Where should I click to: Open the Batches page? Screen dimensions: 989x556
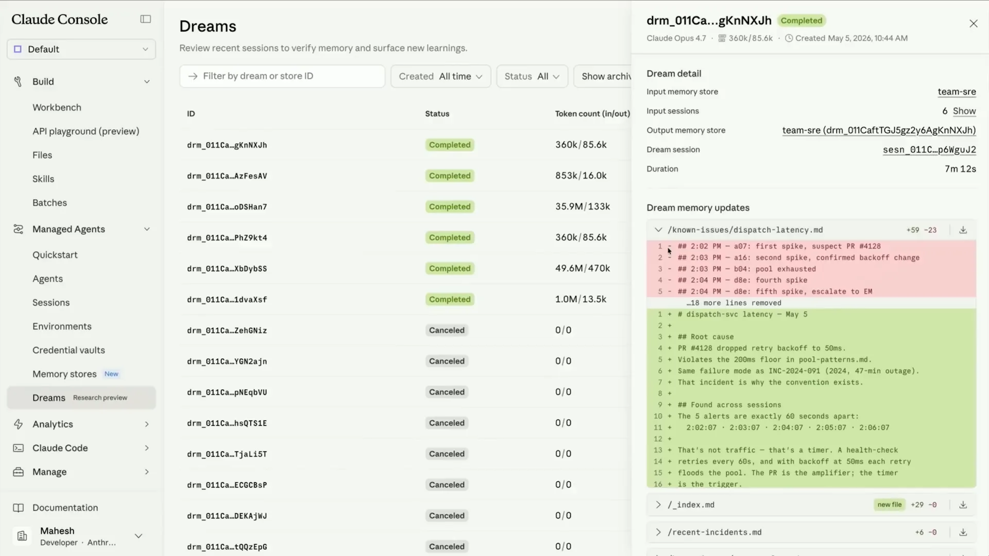49,203
